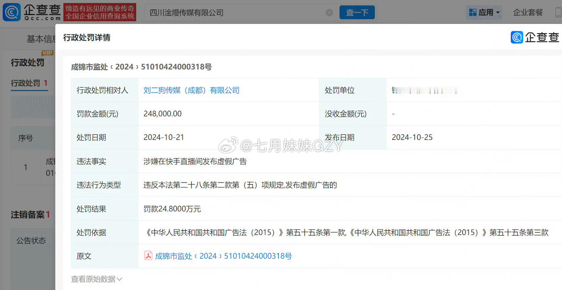
Task: Click the text 涉嫌在快手直播间发布虚假广告
Action: (195, 161)
